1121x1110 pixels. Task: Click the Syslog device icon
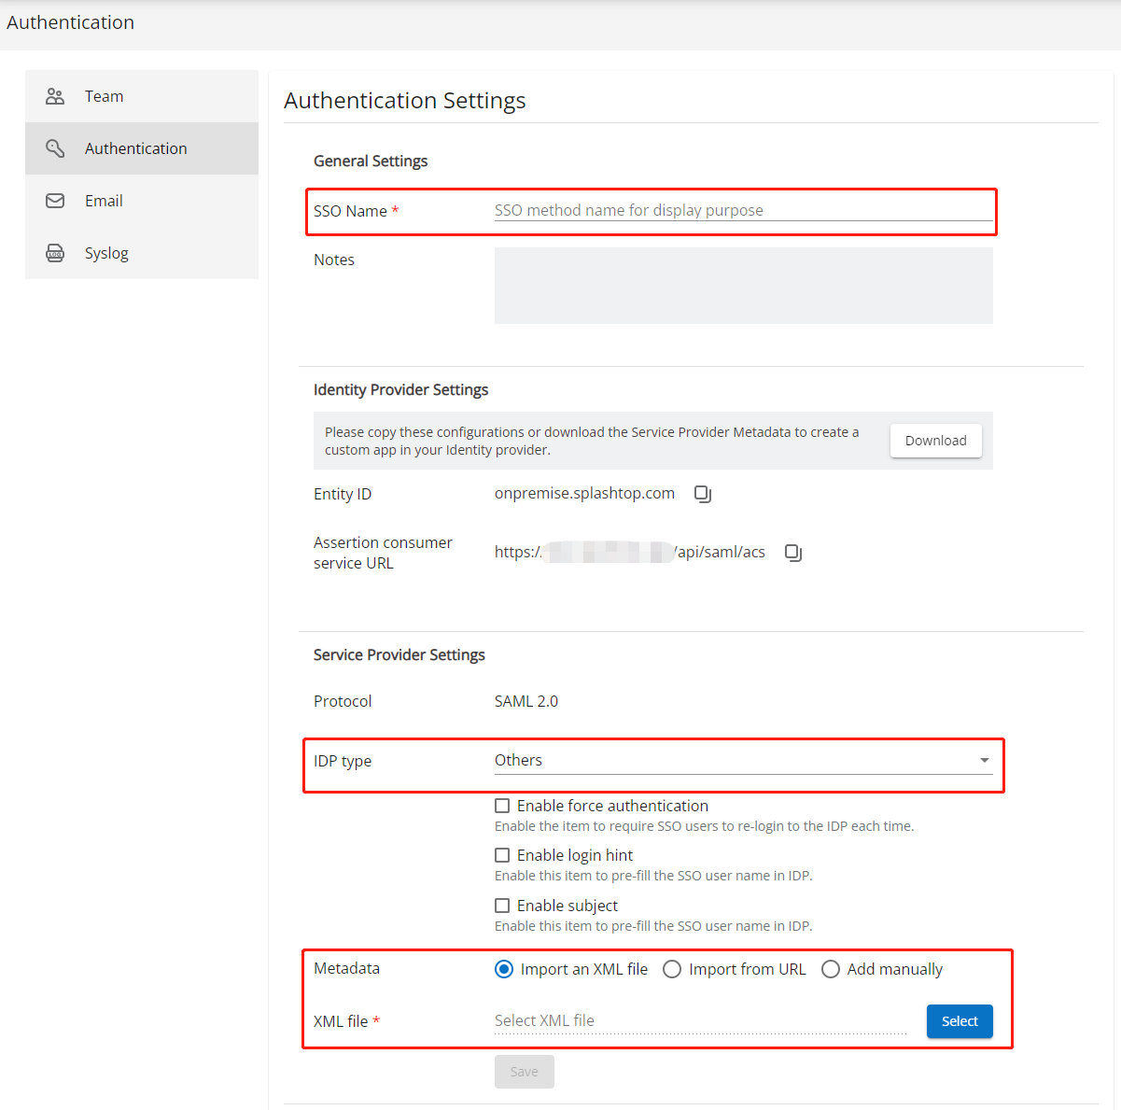[x=54, y=252]
